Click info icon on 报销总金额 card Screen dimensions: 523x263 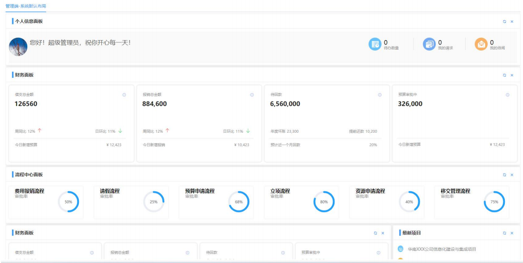pos(252,95)
